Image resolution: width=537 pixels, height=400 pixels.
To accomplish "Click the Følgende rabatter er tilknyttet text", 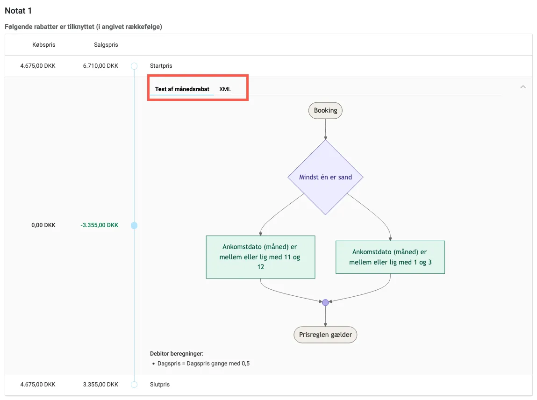I will coord(83,27).
